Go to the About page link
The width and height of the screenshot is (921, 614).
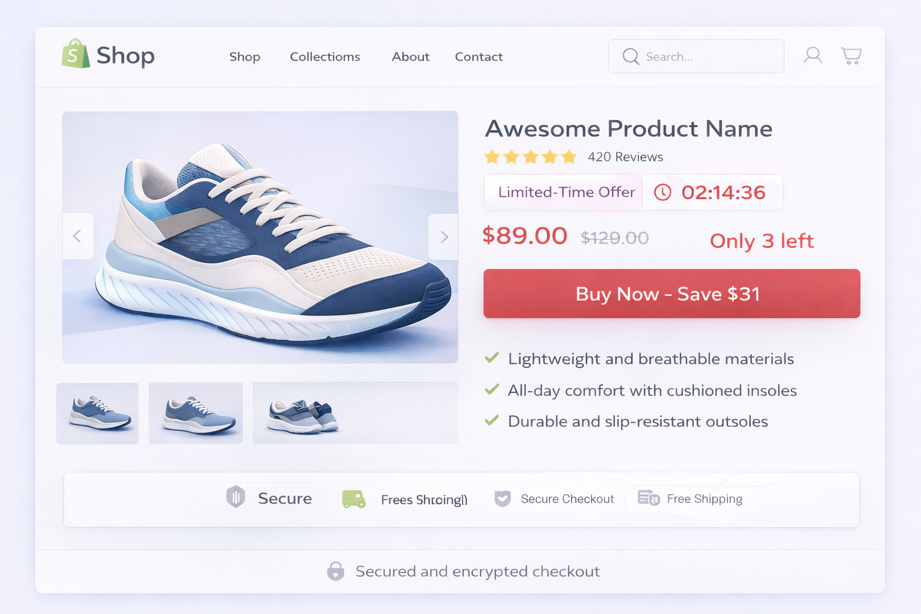[x=411, y=57]
